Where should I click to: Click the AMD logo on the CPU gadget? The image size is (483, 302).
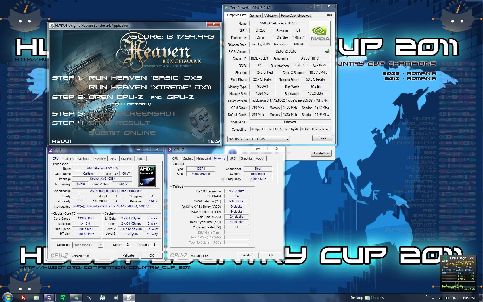click(x=445, y=259)
